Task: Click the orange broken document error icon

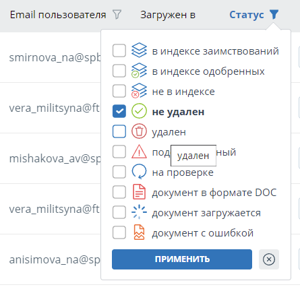Action: 139,232
